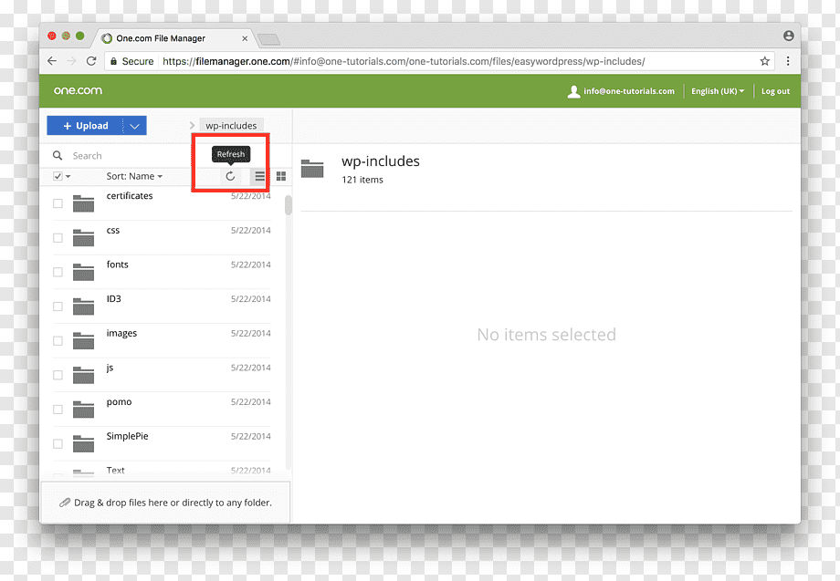
Task: Click browser forward arrow
Action: coord(72,61)
